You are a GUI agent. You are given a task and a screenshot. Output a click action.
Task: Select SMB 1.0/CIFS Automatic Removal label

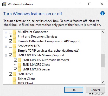(x=46, y=60)
